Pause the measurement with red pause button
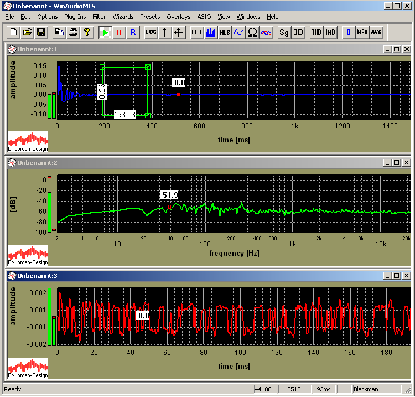This screenshot has width=415, height=397. (119, 32)
